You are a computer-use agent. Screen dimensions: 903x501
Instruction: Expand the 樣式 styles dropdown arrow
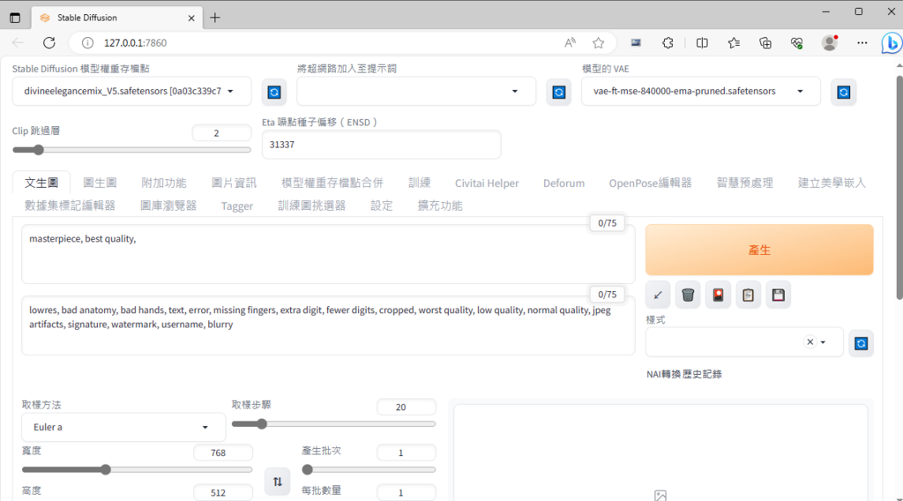[x=824, y=342]
